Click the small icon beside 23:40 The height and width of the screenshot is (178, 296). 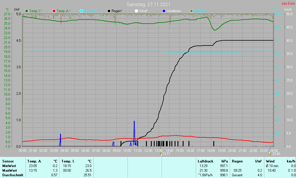(x=270, y=154)
